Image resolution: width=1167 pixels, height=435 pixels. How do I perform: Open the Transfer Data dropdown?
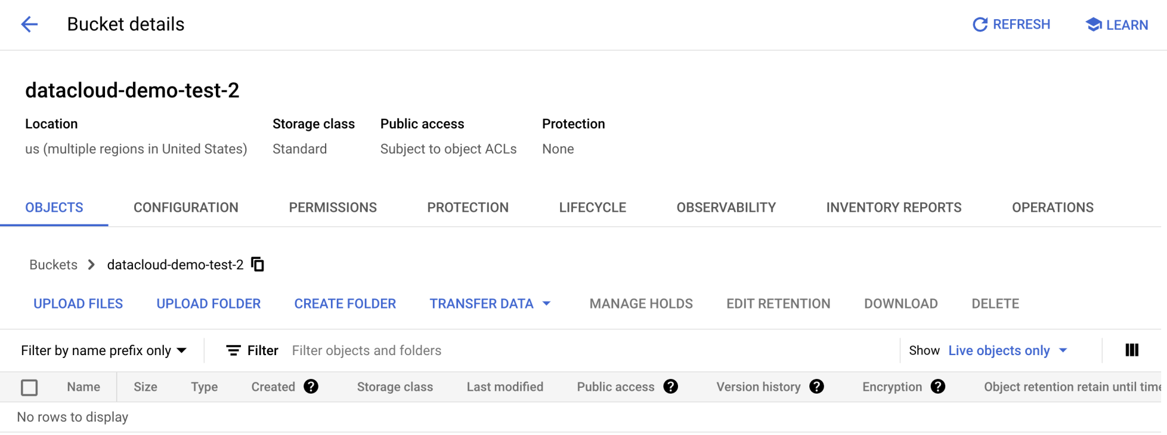point(490,303)
